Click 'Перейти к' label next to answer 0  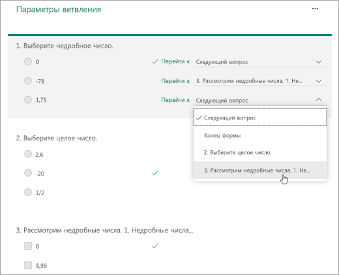(175, 61)
